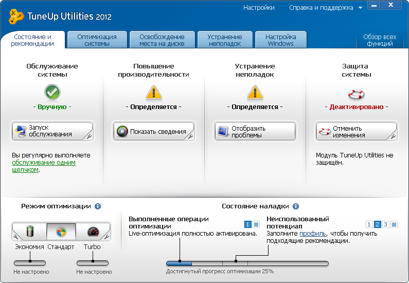Image resolution: width=409 pixels, height=283 pixels.
Task: Click the lifebuoy icon under Защита системы
Action: pyautogui.click(x=357, y=94)
